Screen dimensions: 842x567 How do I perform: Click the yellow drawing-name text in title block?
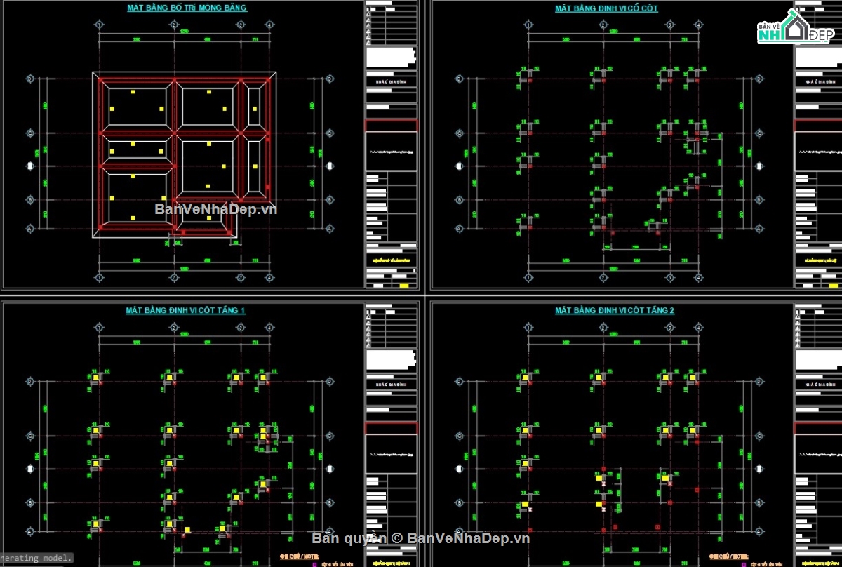392,260
